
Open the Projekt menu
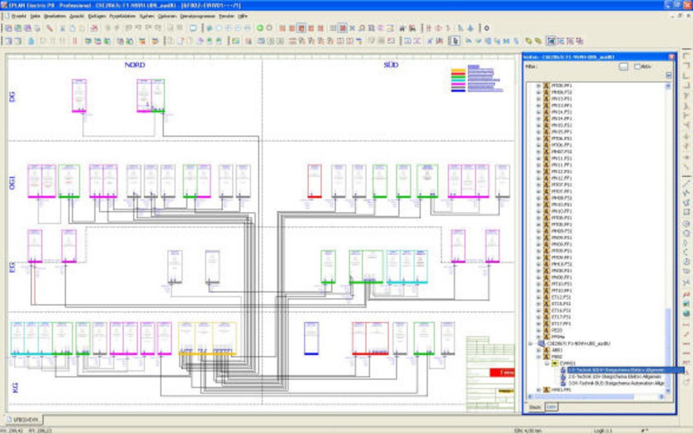(18, 16)
